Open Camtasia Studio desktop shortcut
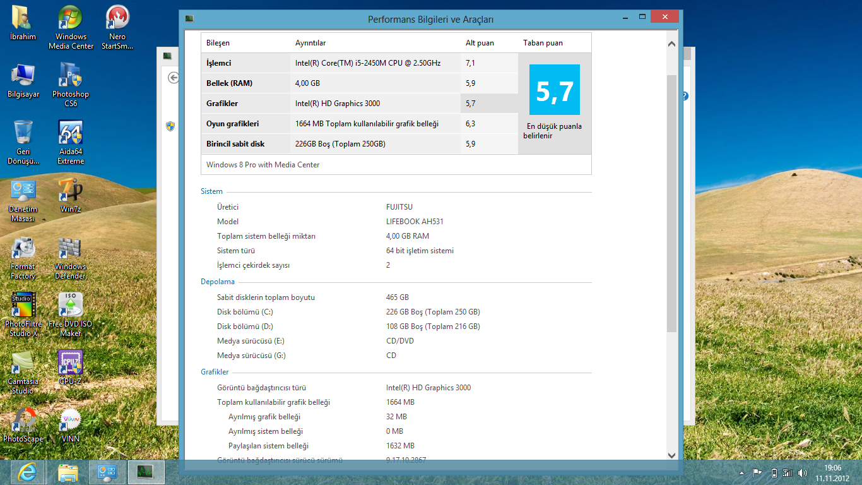Viewport: 862px width, 485px height. click(x=23, y=373)
